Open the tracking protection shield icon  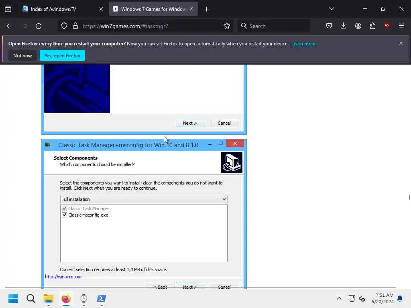64,26
